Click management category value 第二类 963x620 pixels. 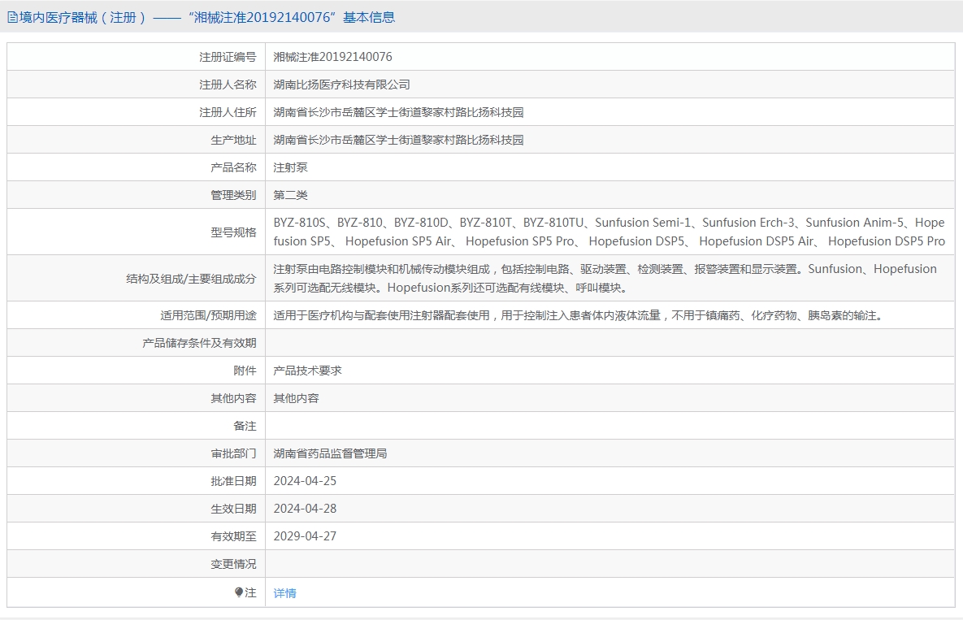click(290, 195)
